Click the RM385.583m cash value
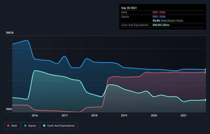210x134 pixels. tap(161, 25)
